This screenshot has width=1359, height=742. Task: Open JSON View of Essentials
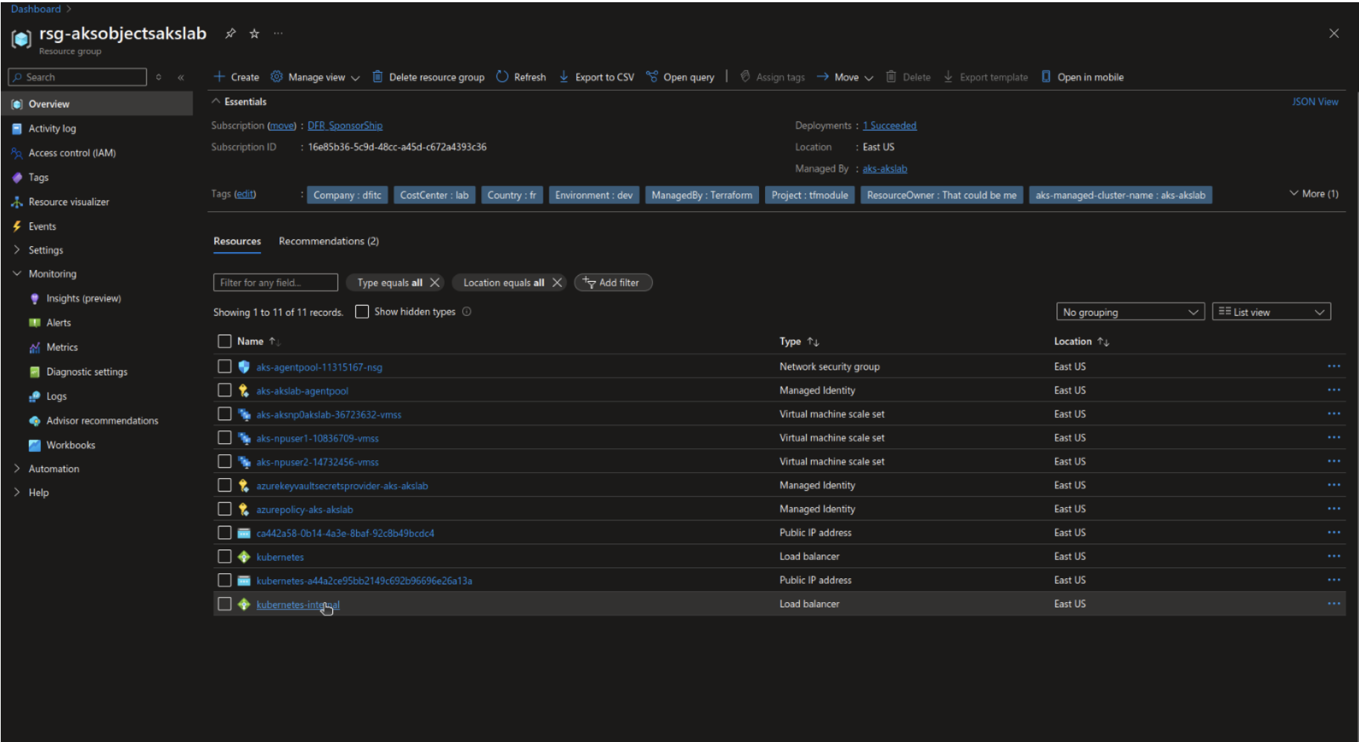pos(1314,101)
